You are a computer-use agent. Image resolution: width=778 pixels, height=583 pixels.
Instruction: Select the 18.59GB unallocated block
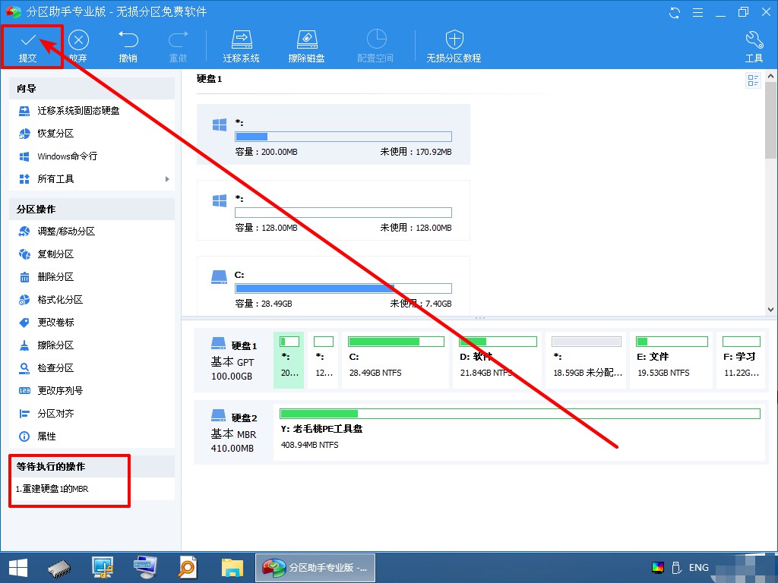tap(587, 360)
